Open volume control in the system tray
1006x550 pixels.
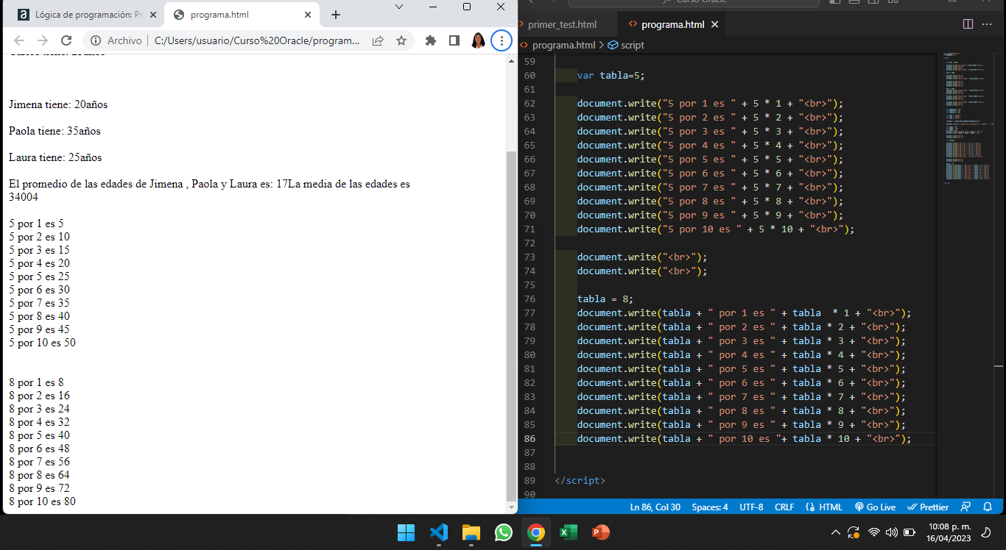891,532
